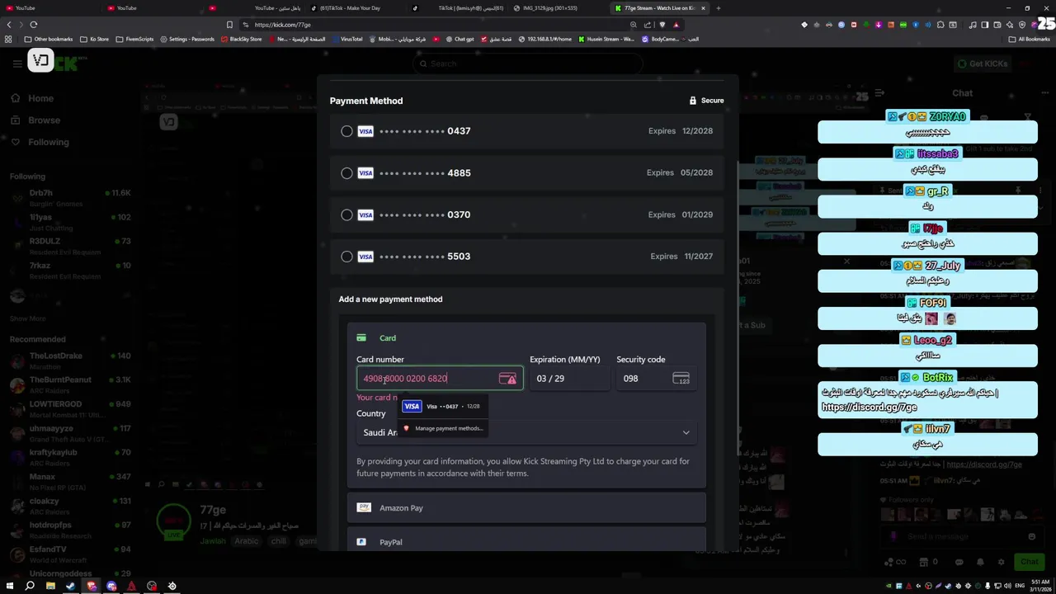Open the Country dropdown showing Saudi Arabia

[x=526, y=432]
